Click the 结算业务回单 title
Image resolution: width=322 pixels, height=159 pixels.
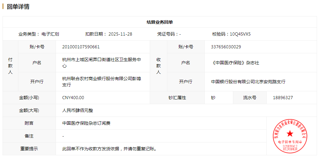[160, 22]
